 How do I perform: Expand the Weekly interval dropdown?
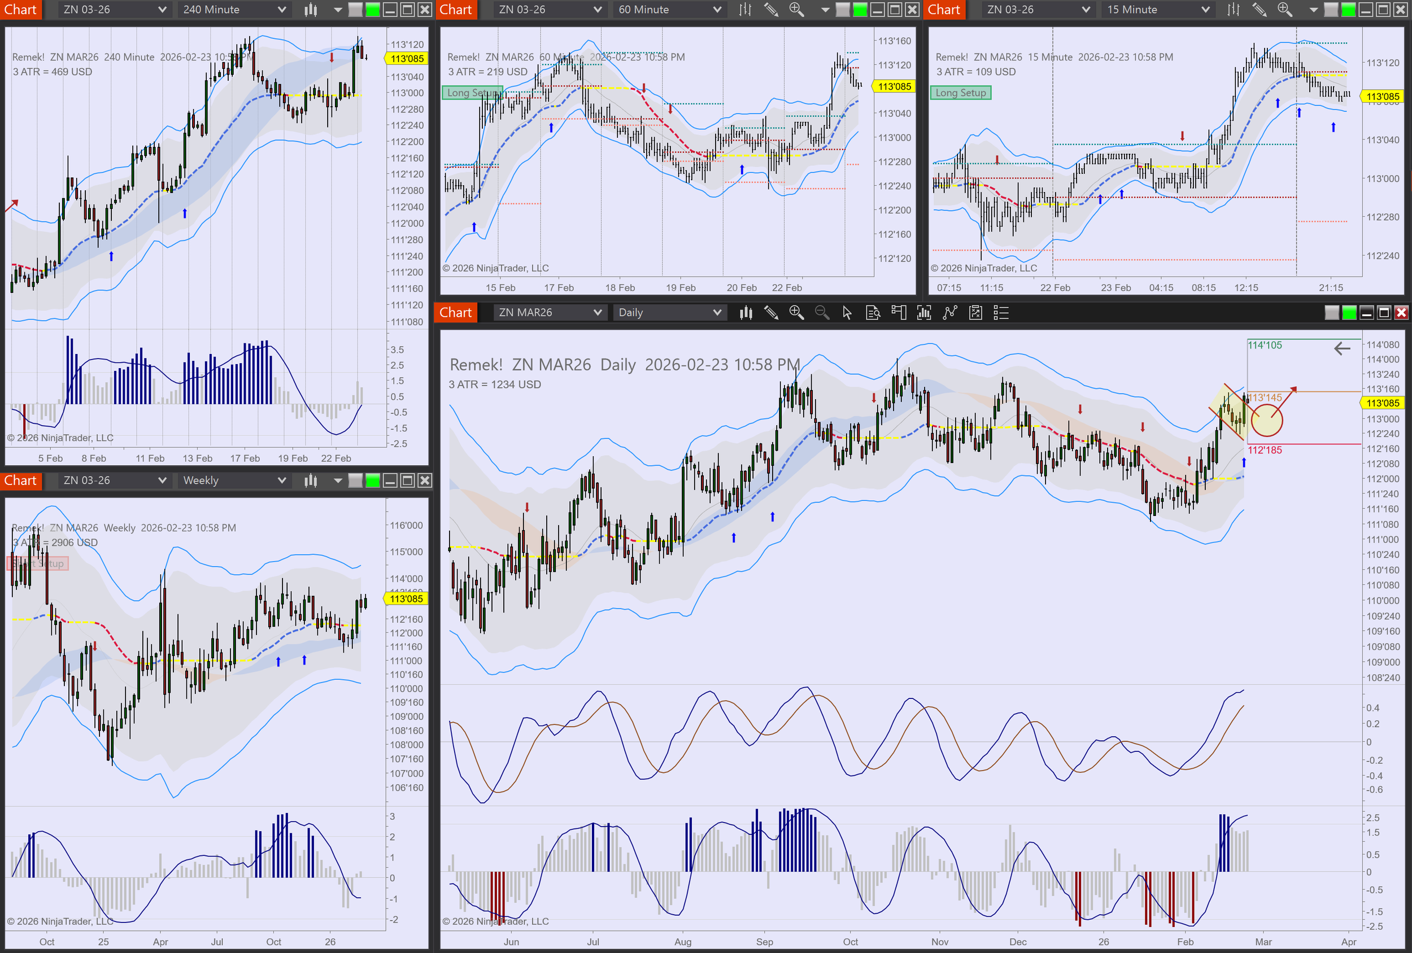pos(234,480)
